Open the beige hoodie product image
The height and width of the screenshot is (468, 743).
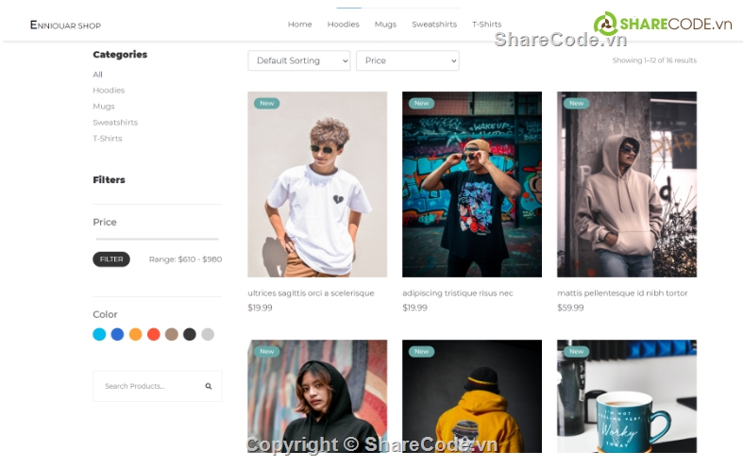point(627,184)
